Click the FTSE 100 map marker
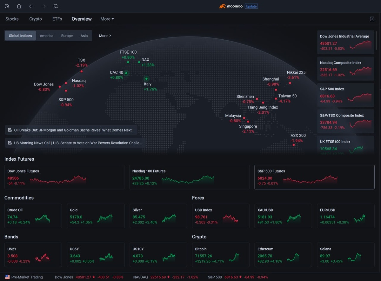 (x=128, y=62)
